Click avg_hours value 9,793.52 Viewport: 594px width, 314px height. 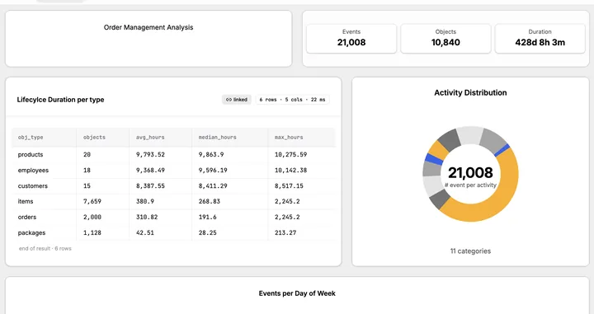(150, 154)
